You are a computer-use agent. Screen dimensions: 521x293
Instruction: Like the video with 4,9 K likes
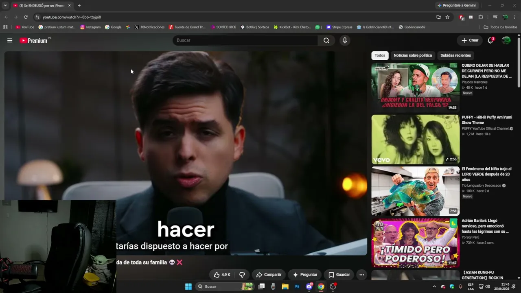click(222, 275)
